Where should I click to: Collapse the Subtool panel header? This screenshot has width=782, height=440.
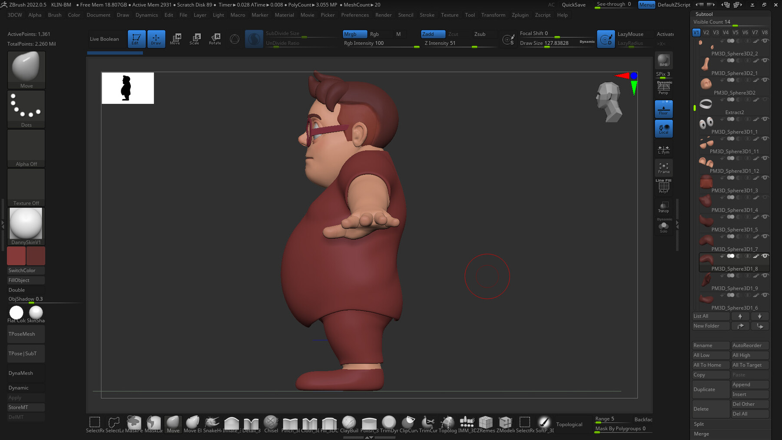[704, 14]
